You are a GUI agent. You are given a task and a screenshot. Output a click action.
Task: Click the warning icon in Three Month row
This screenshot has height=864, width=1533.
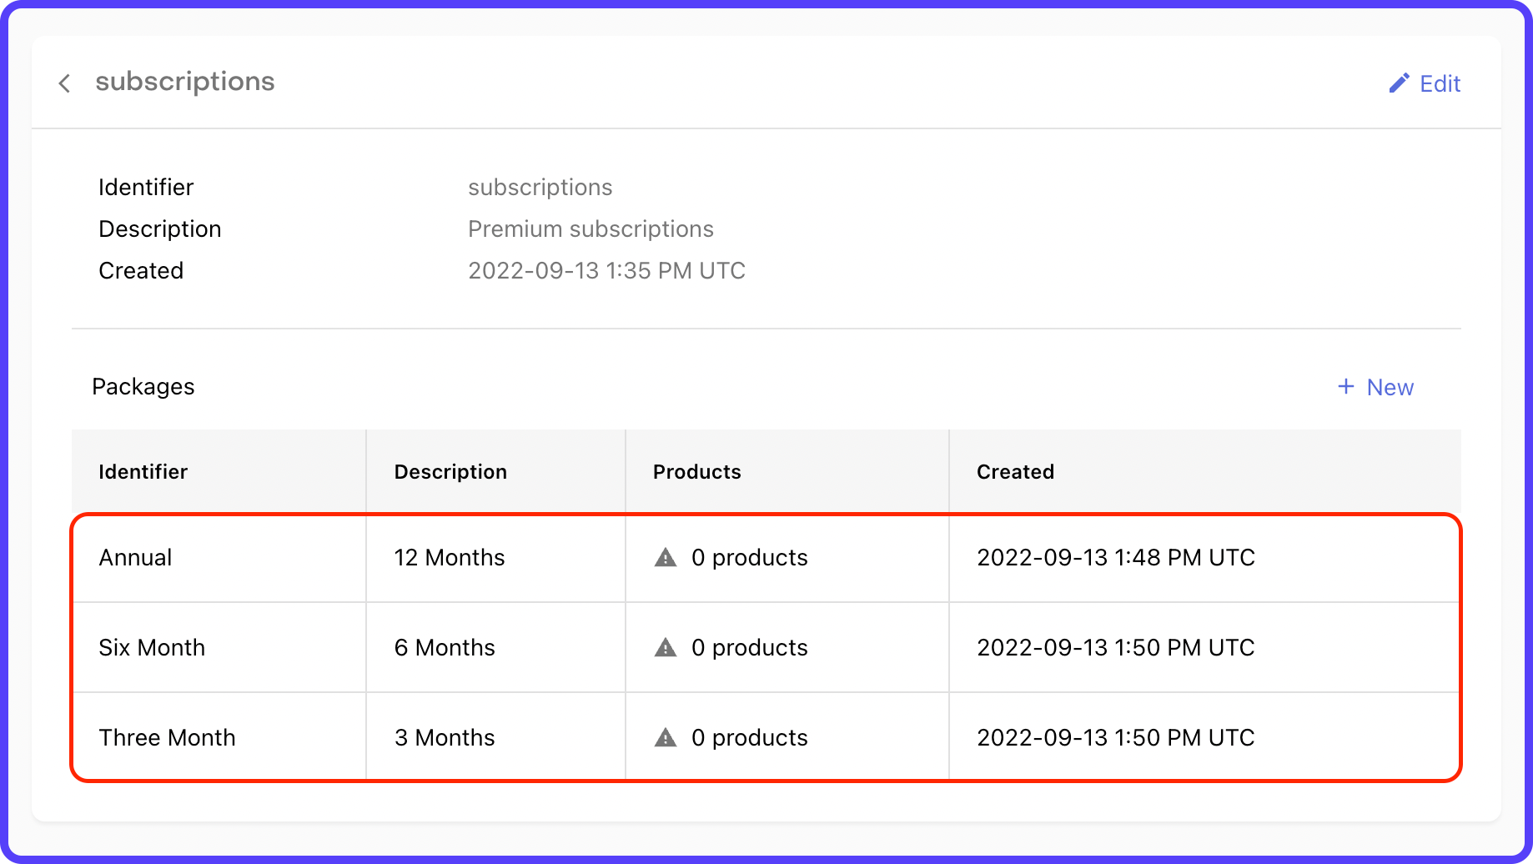[666, 737]
